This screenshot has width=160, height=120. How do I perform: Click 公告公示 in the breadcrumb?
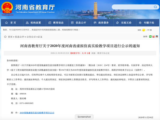31,37
